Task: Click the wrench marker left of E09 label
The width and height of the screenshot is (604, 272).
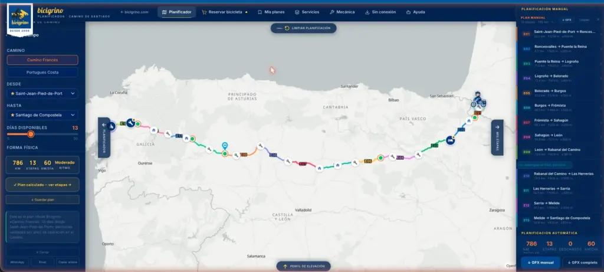Action: pyautogui.click(x=236, y=155)
